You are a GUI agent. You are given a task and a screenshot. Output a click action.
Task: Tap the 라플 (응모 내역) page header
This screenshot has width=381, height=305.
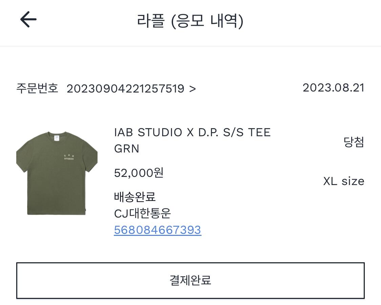pyautogui.click(x=190, y=21)
